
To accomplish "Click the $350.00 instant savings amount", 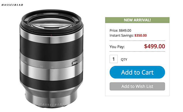I will [x=141, y=35].
